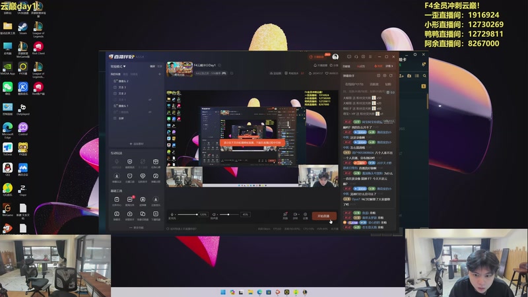The image size is (528, 297).
Task: Select the 摄像头 2 source row
Action: coord(135,81)
